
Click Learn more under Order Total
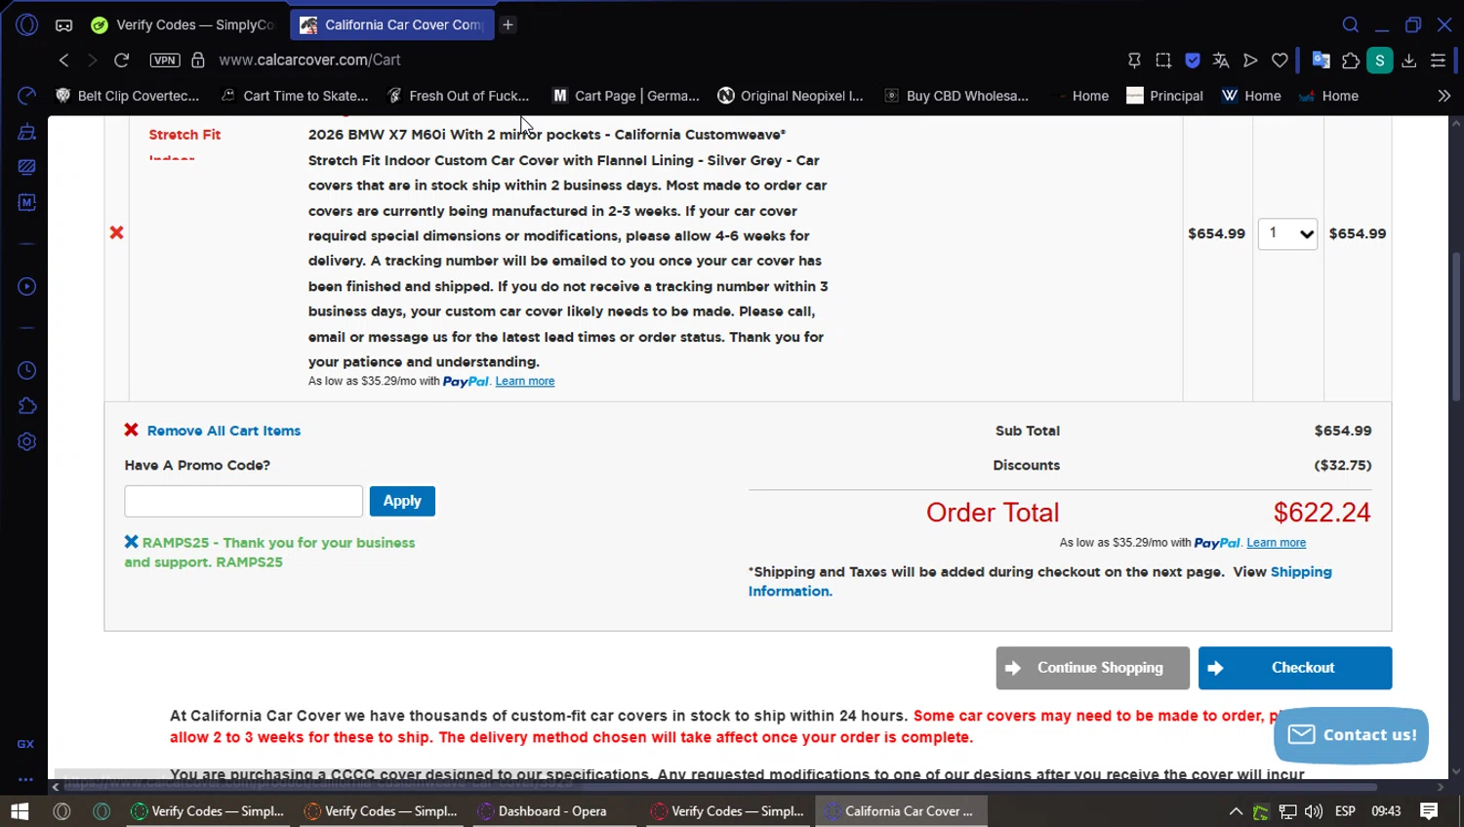pos(1276,543)
